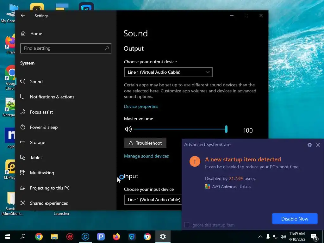Expand the output device dropdown
This screenshot has width=324, height=243.
(x=168, y=72)
